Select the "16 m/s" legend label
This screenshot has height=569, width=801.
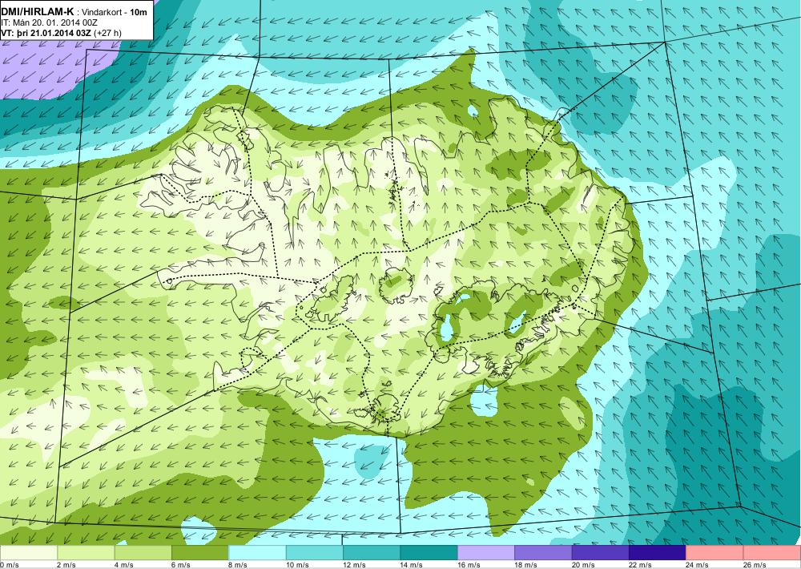pyautogui.click(x=469, y=565)
